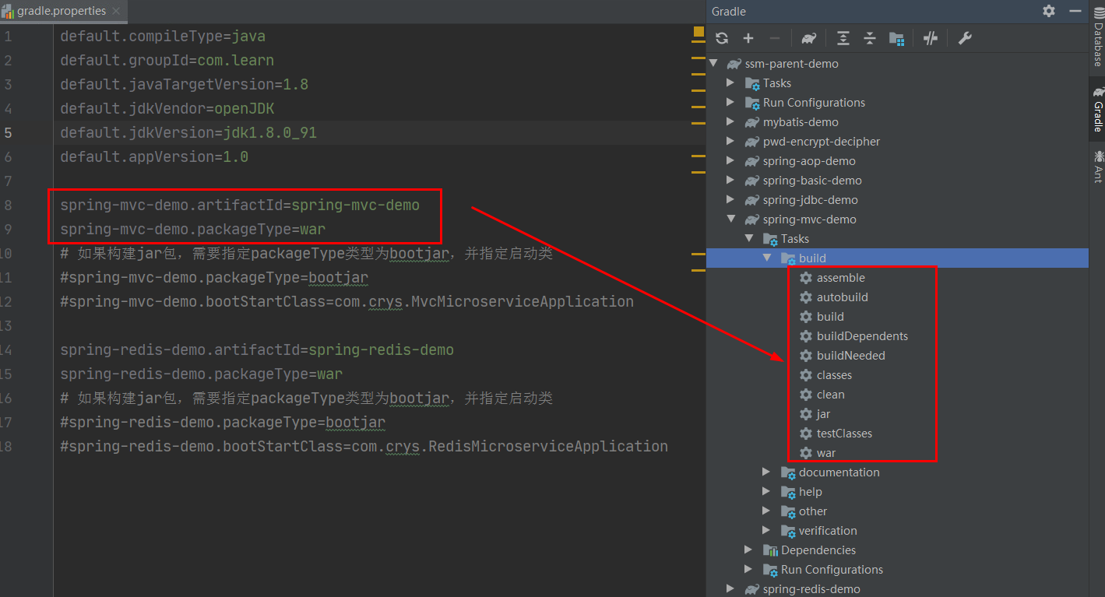Image resolution: width=1105 pixels, height=597 pixels.
Task: Expand the top-level Tasks node
Action: click(x=730, y=83)
